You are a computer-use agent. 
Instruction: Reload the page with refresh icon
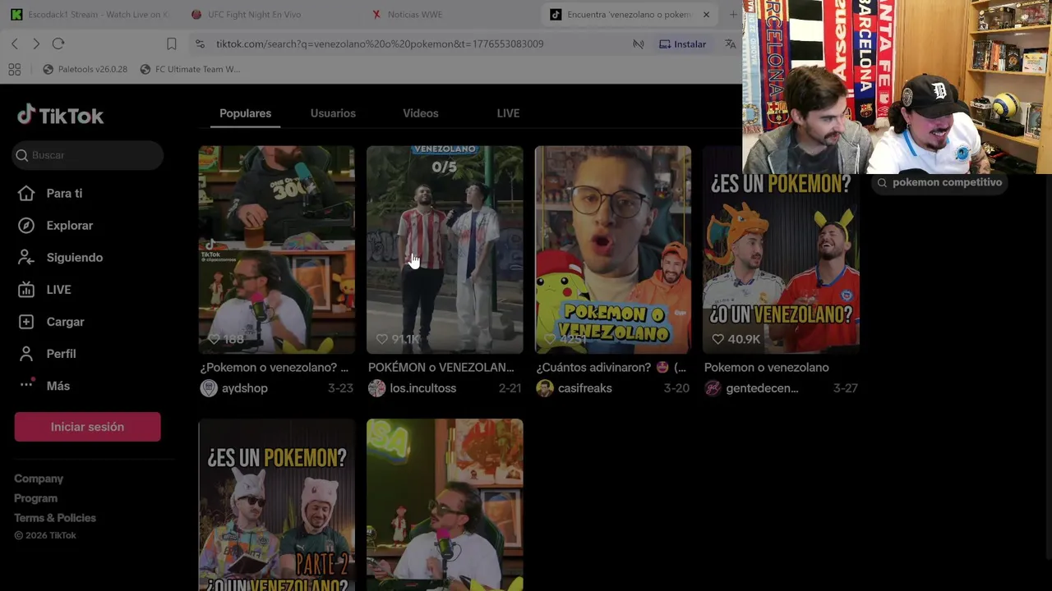[58, 44]
